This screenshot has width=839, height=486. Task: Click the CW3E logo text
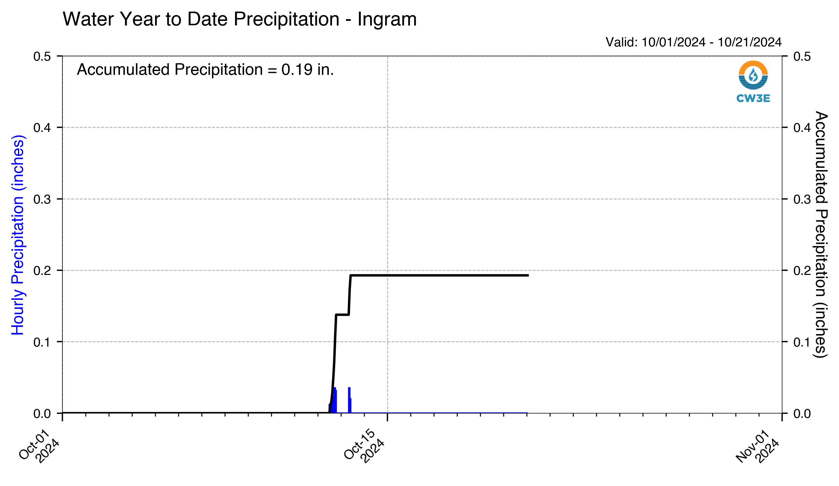pos(753,99)
